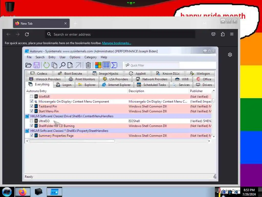Uncheck the Summary Properties Page checkbox
The height and width of the screenshot is (197, 262).
pyautogui.click(x=31, y=135)
